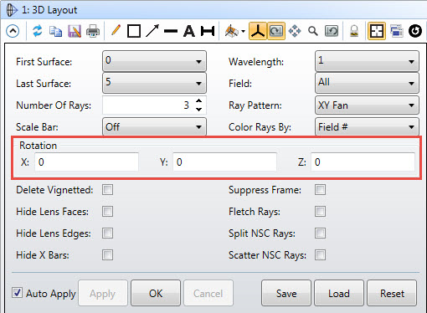
Task: Click the Load settings button
Action: pyautogui.click(x=339, y=293)
